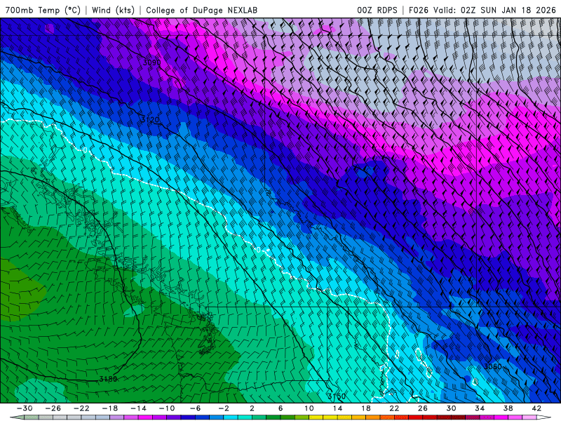
Task: Click the 26 color scale label
Action: [x=423, y=408]
